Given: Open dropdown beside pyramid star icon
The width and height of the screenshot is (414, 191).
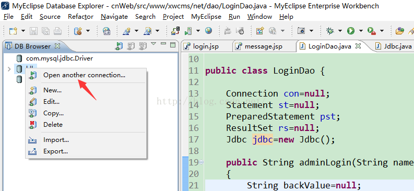Looking at the screenshot, I should (x=136, y=31).
